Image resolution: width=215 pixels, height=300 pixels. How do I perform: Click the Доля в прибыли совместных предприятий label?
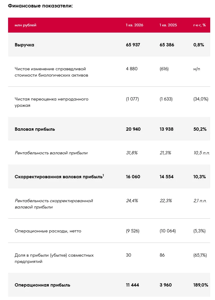pyautogui.click(x=54, y=258)
